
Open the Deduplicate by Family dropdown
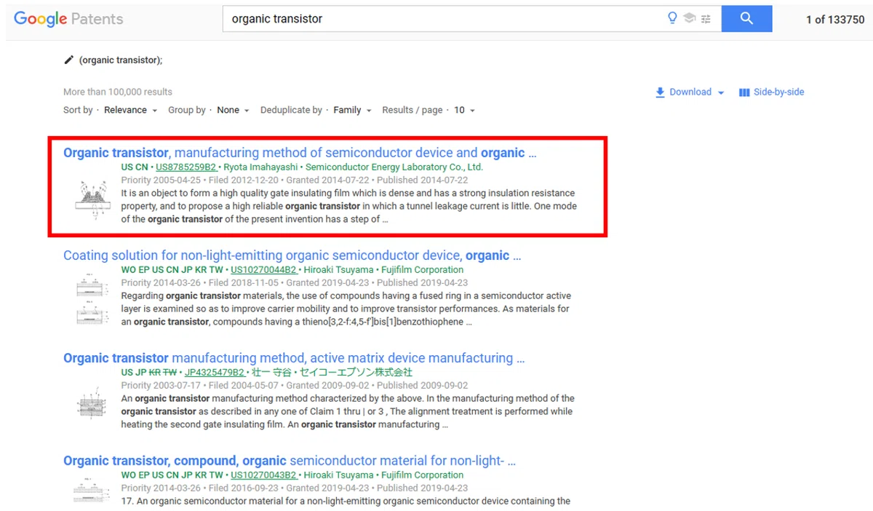[352, 110]
